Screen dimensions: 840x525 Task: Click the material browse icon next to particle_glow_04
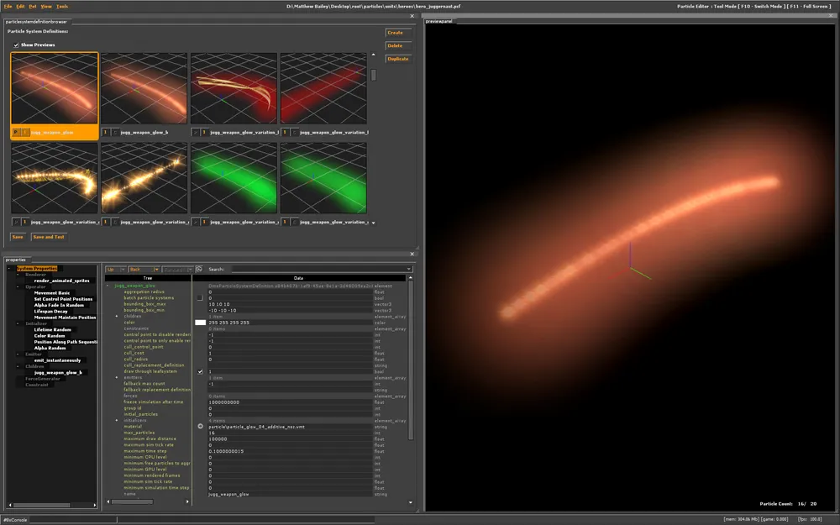(x=200, y=426)
